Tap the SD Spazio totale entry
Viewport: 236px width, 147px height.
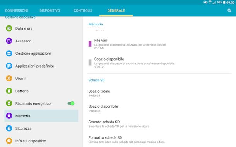tap(159, 93)
